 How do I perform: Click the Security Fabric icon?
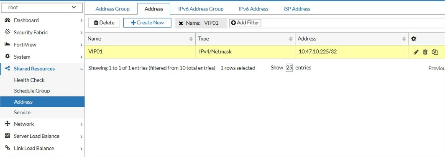tap(8, 32)
